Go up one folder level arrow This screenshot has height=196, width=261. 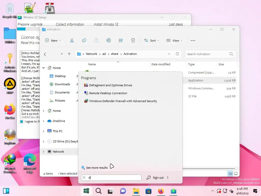pos(69,54)
